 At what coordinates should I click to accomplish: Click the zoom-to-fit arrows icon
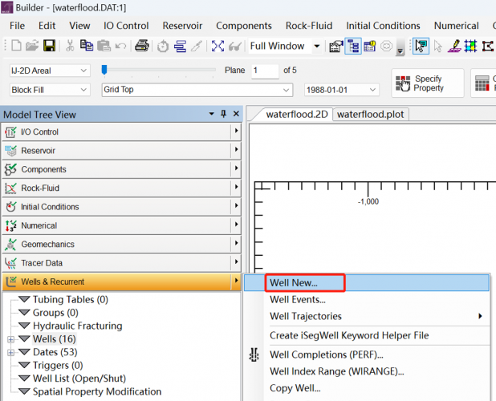(218, 47)
